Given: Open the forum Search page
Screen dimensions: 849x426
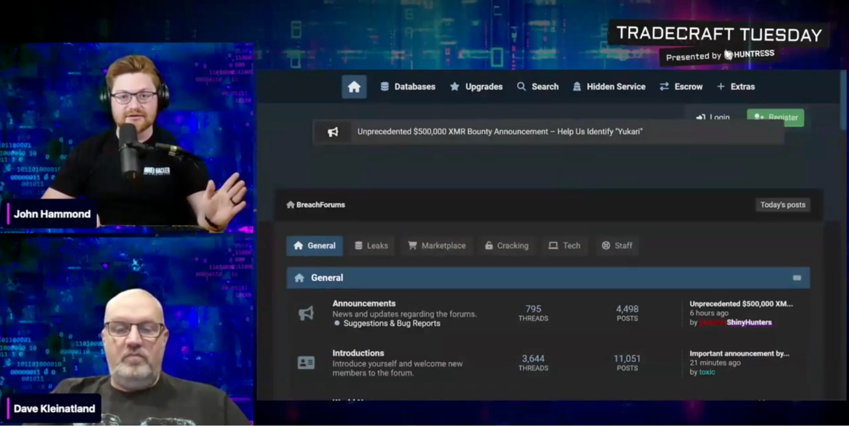Looking at the screenshot, I should (x=538, y=87).
